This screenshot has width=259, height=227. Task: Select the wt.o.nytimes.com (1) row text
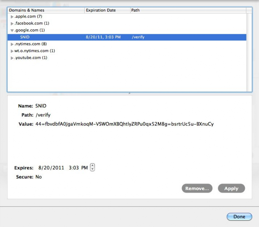point(35,51)
